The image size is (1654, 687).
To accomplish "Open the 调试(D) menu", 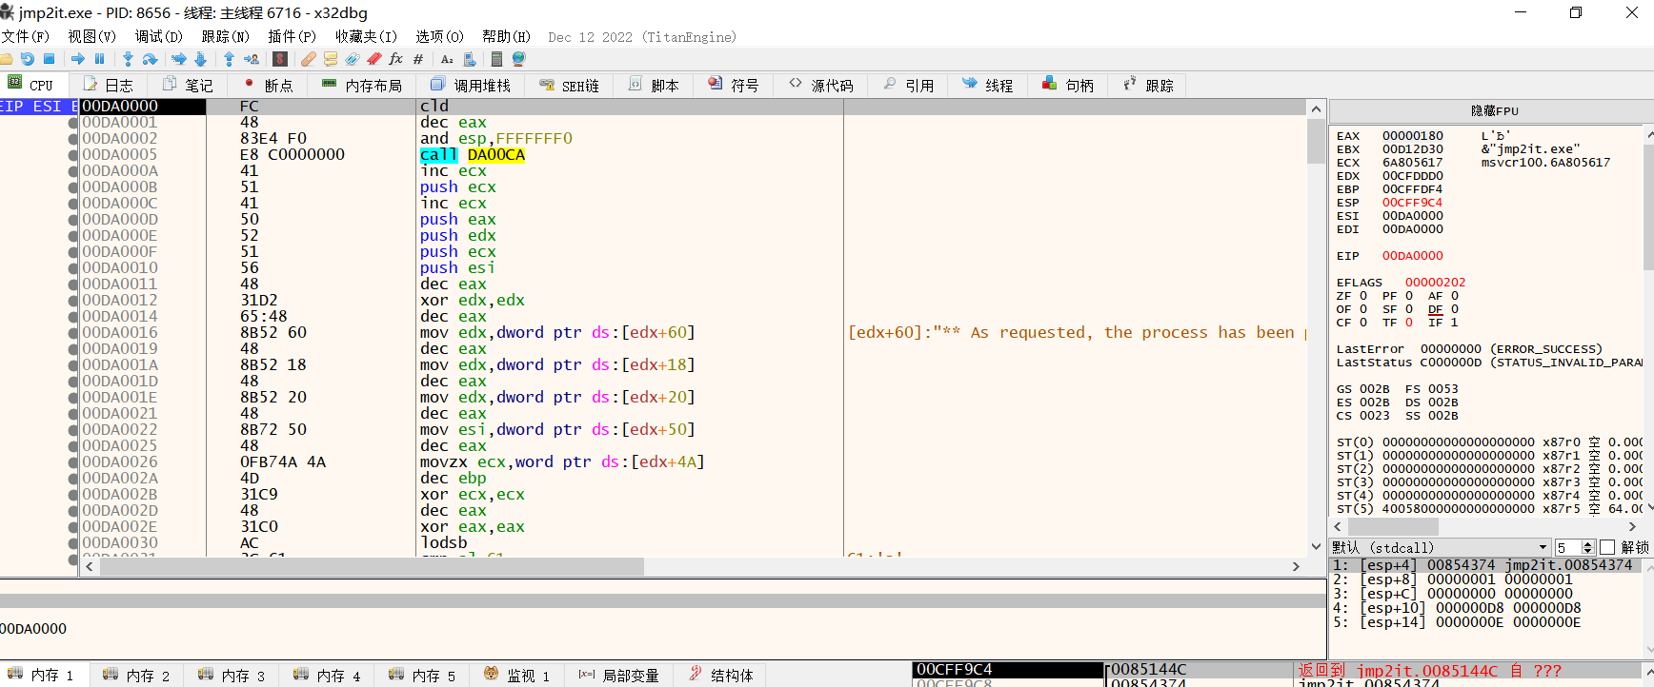I will pos(158,36).
